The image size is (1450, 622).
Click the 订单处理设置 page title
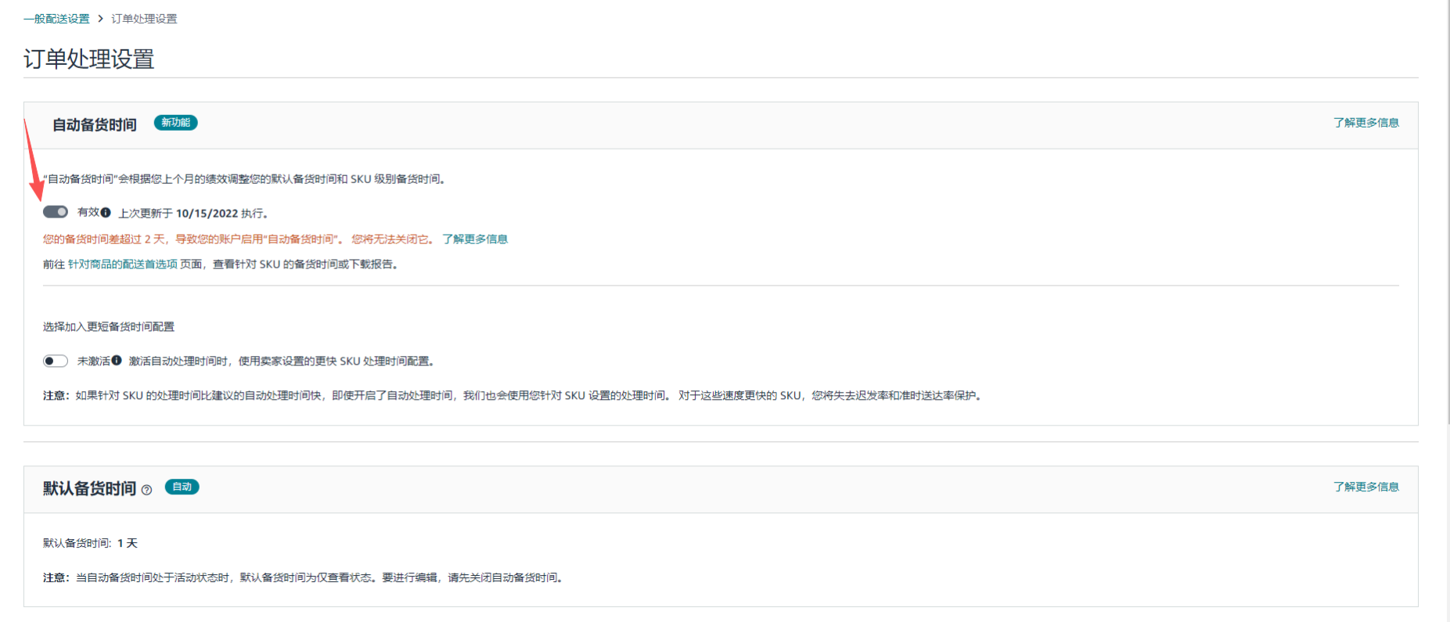click(x=89, y=59)
